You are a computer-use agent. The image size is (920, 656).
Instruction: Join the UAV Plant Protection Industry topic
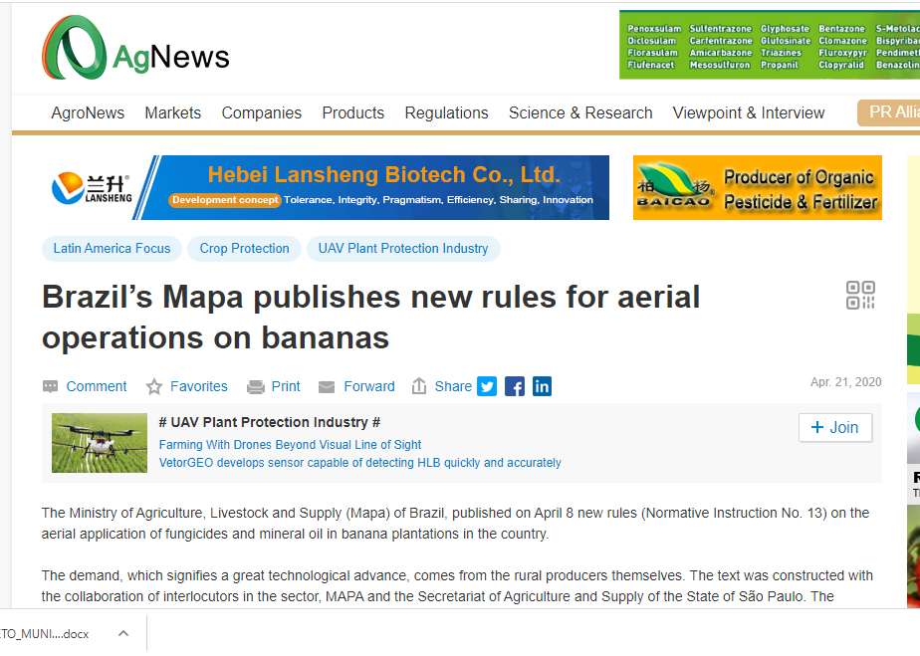tap(834, 427)
